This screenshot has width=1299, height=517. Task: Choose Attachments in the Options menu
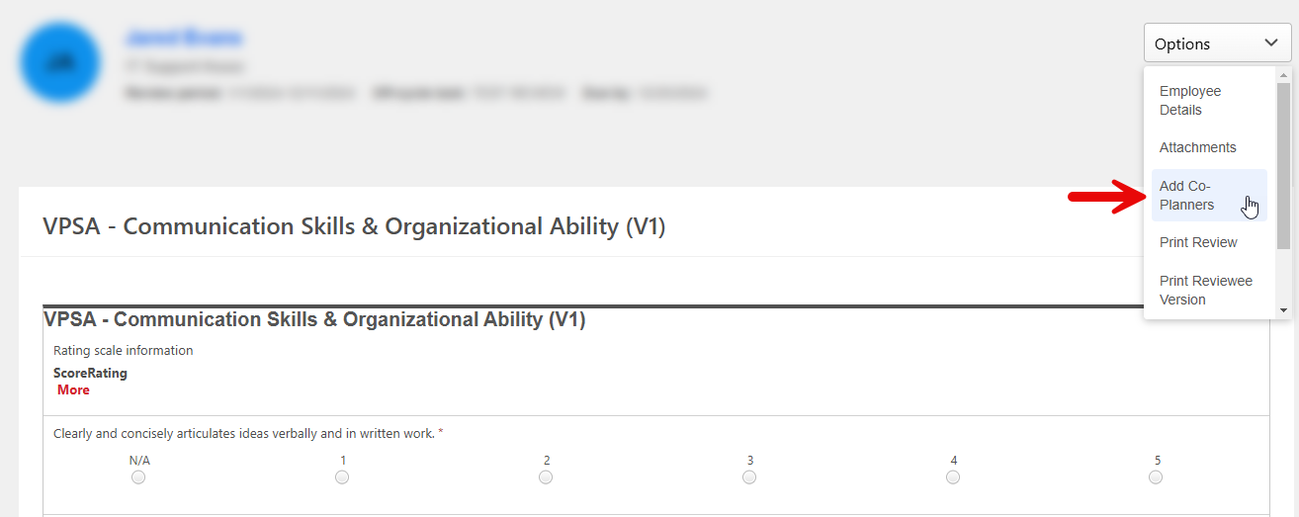(x=1197, y=147)
